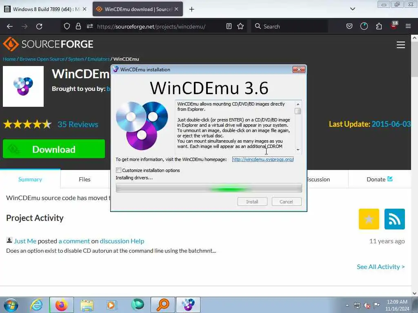Open the extensions puzzle-piece icon
Viewport: 418px width, 313px height.
(x=379, y=26)
